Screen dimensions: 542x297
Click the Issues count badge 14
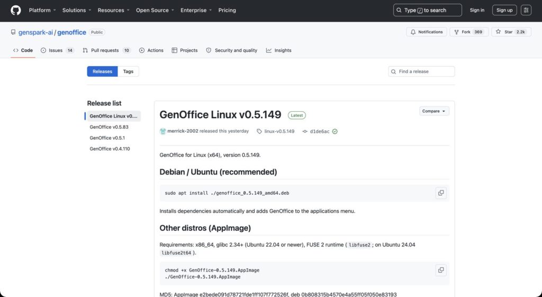click(70, 50)
